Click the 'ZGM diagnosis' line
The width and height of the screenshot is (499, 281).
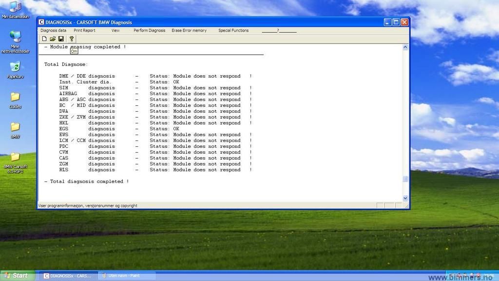tap(155, 164)
